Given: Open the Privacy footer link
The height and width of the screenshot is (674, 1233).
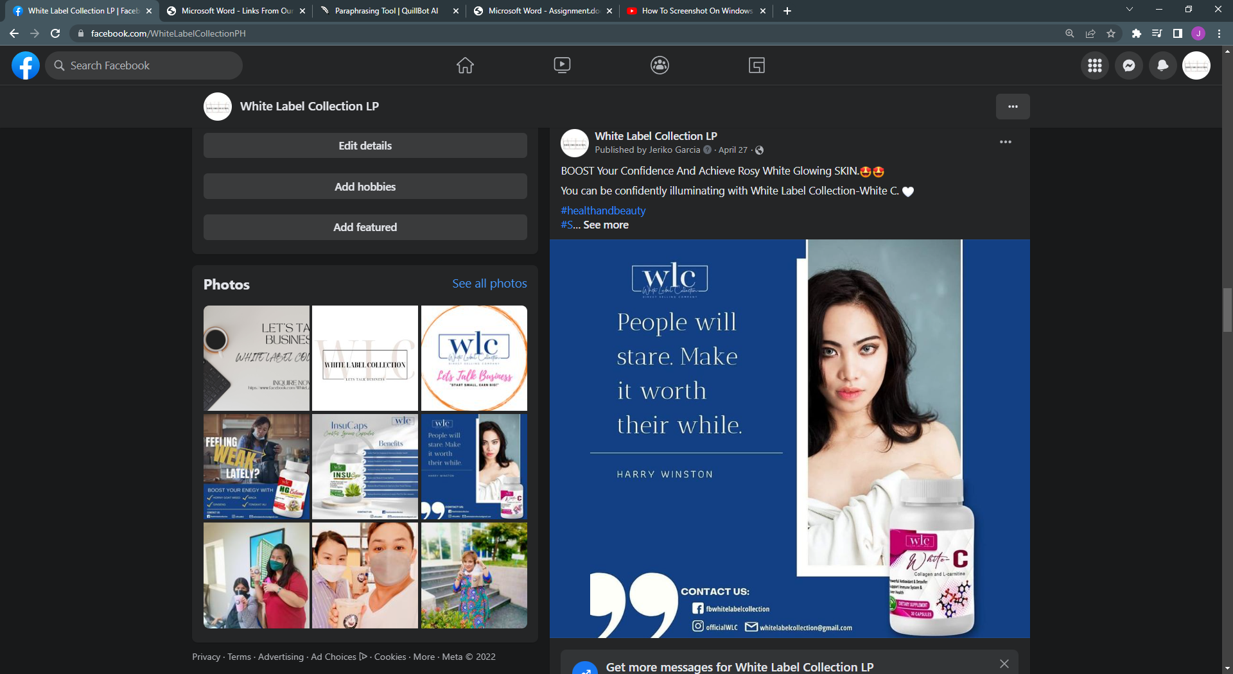Looking at the screenshot, I should pos(206,657).
